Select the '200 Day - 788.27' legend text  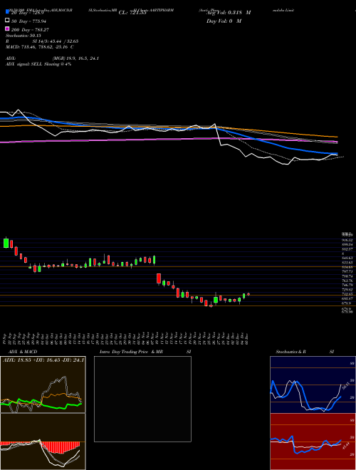point(30,30)
